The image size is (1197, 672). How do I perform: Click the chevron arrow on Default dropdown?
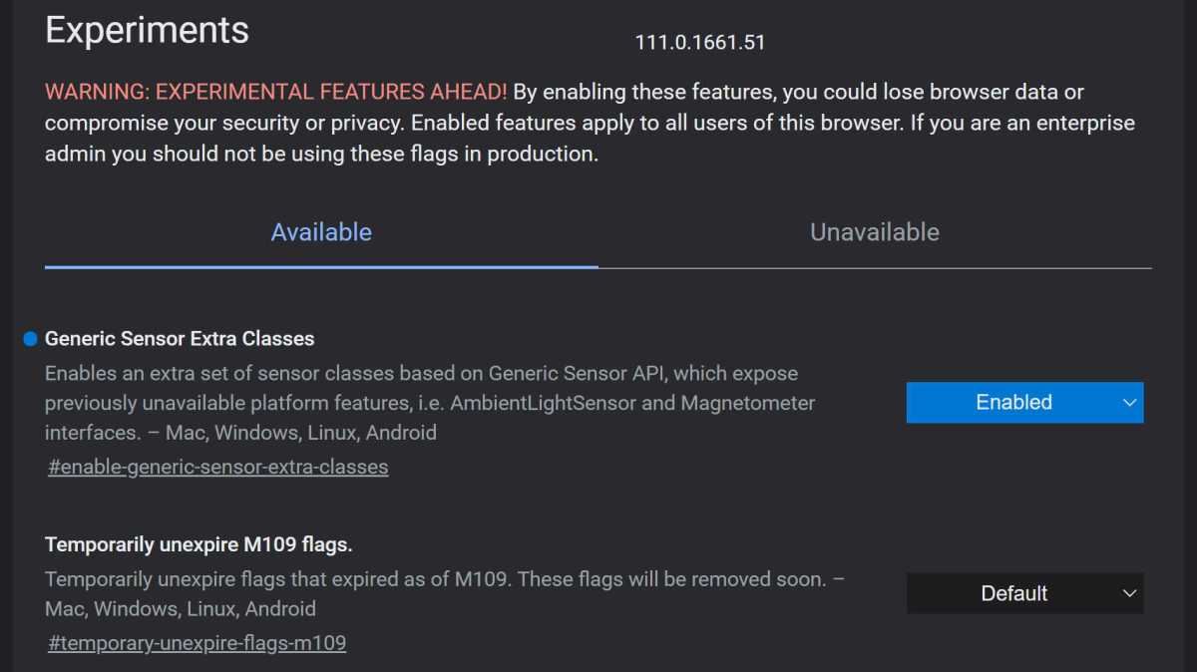[1129, 593]
